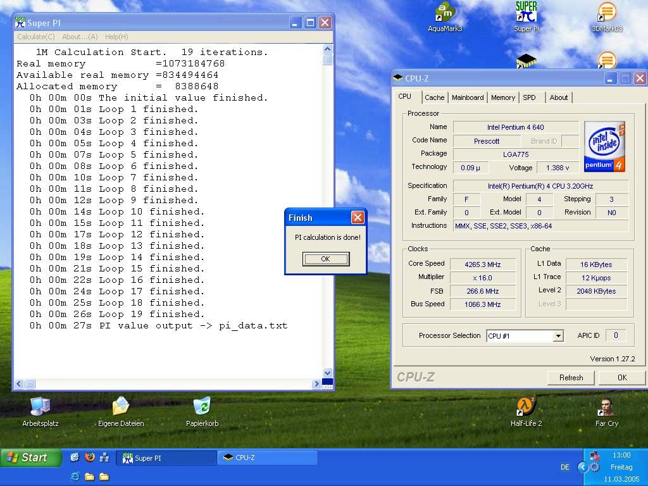This screenshot has width=648, height=486.
Task: Open the Super Pi desktop shortcut
Action: pos(526,16)
